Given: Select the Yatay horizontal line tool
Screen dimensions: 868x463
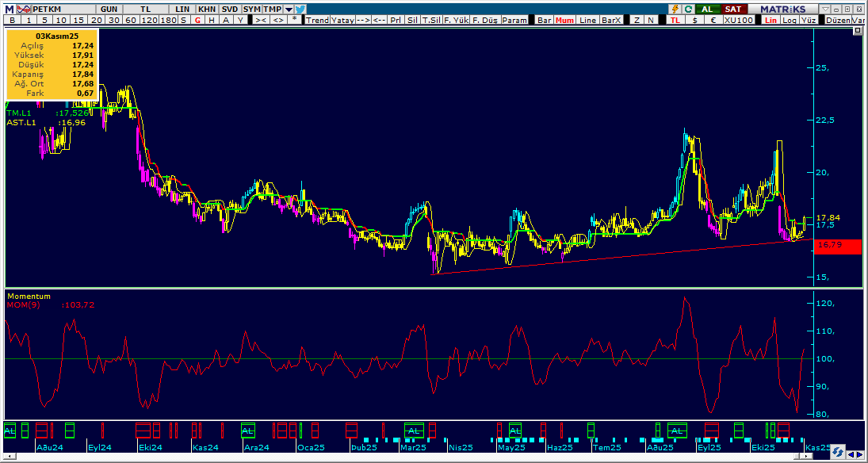Looking at the screenshot, I should click(342, 19).
